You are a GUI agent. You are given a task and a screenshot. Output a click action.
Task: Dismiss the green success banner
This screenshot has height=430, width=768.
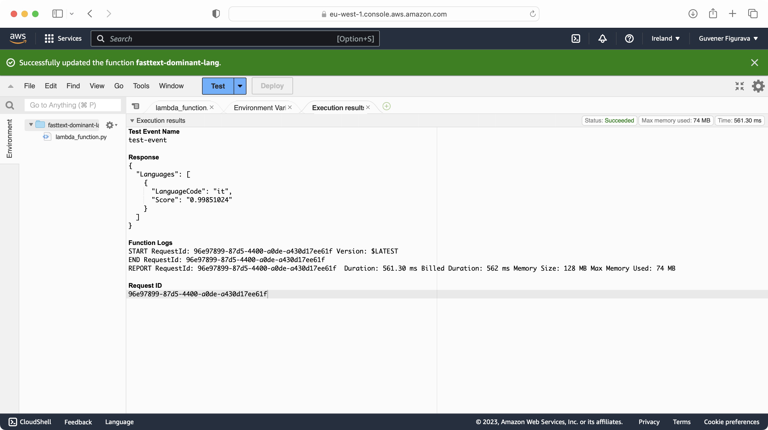(x=754, y=63)
